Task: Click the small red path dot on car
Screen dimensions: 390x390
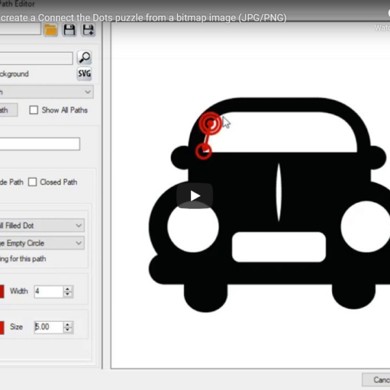Action: coord(203,151)
